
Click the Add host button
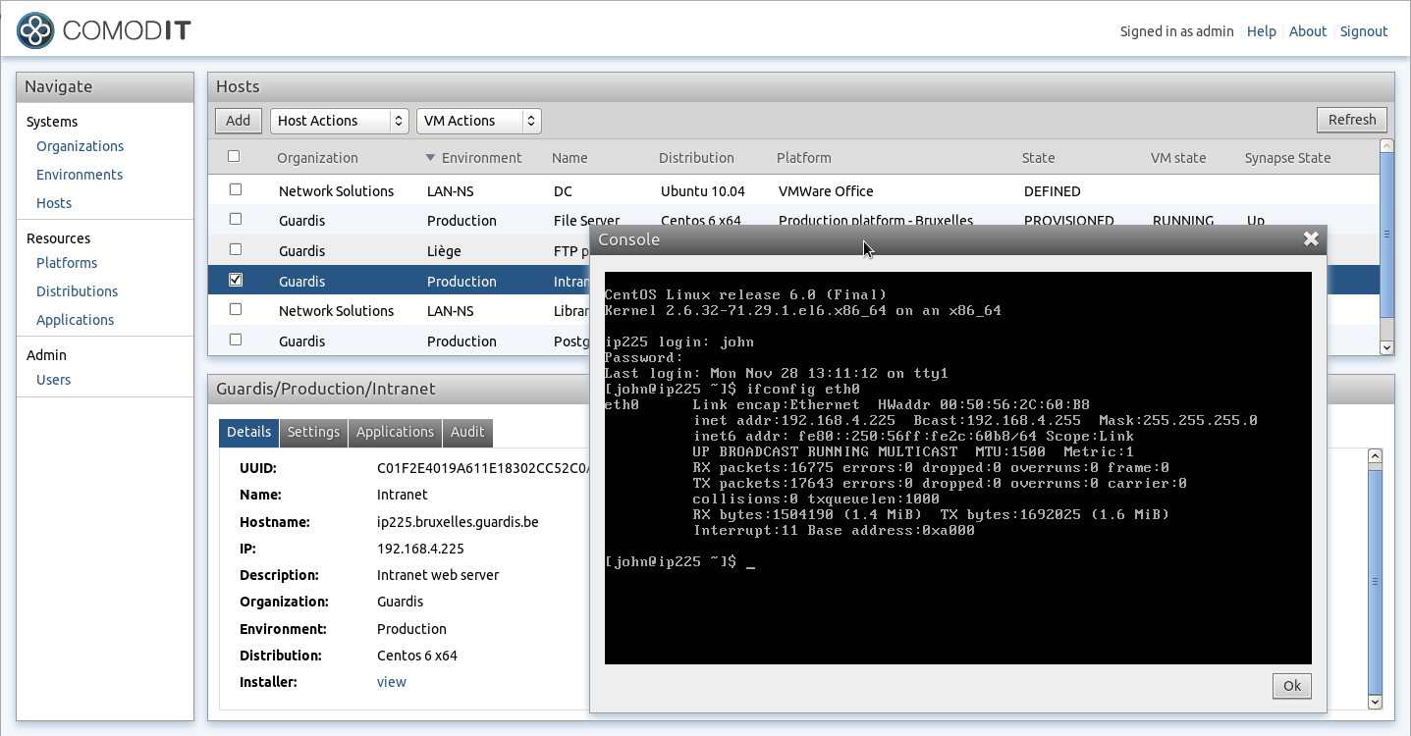coord(238,121)
